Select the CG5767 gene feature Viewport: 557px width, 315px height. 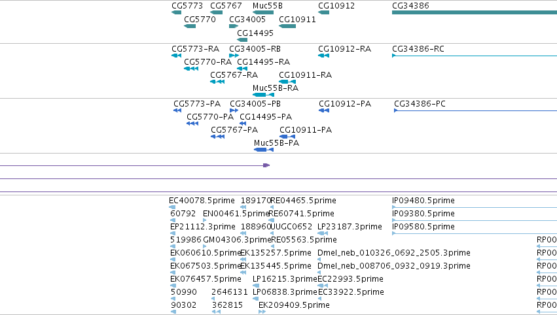(x=217, y=12)
